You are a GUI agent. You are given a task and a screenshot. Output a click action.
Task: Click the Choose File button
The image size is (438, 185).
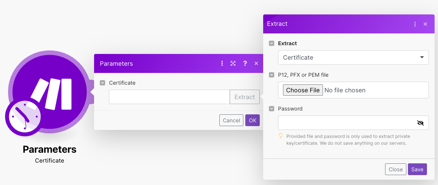pos(303,90)
